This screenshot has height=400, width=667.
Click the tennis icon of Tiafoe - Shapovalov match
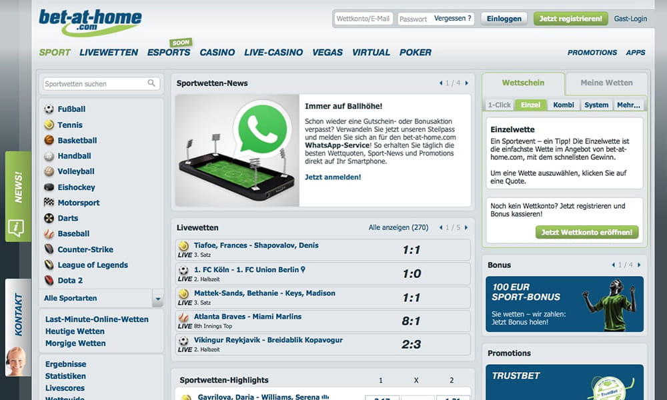183,246
